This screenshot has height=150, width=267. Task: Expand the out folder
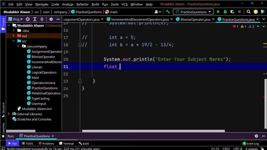coord(13,36)
